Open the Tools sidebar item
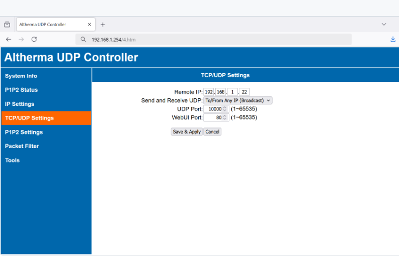 tap(13, 160)
